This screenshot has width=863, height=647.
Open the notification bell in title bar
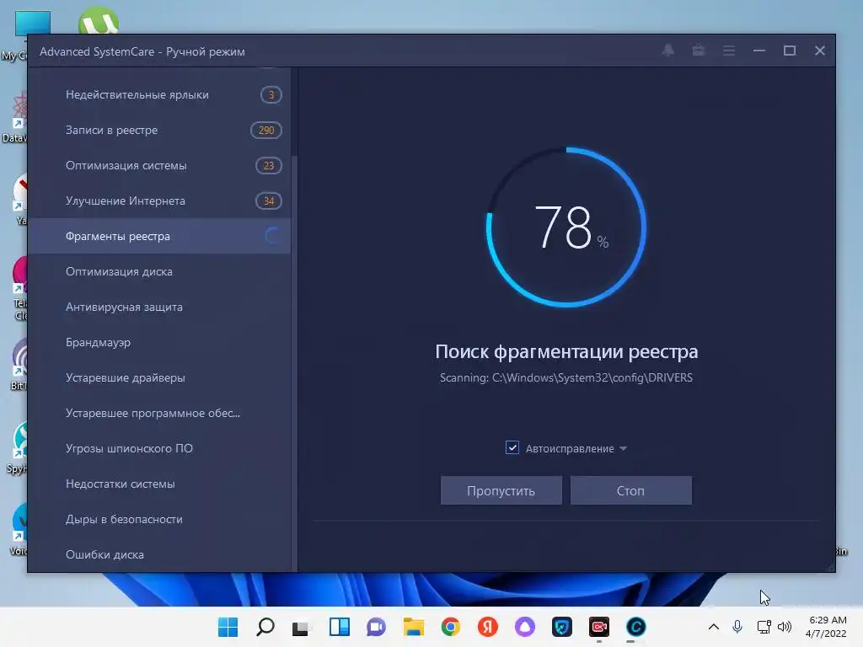[668, 51]
